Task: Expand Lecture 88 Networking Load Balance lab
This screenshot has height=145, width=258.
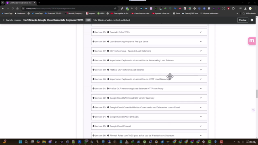Action: point(201,60)
